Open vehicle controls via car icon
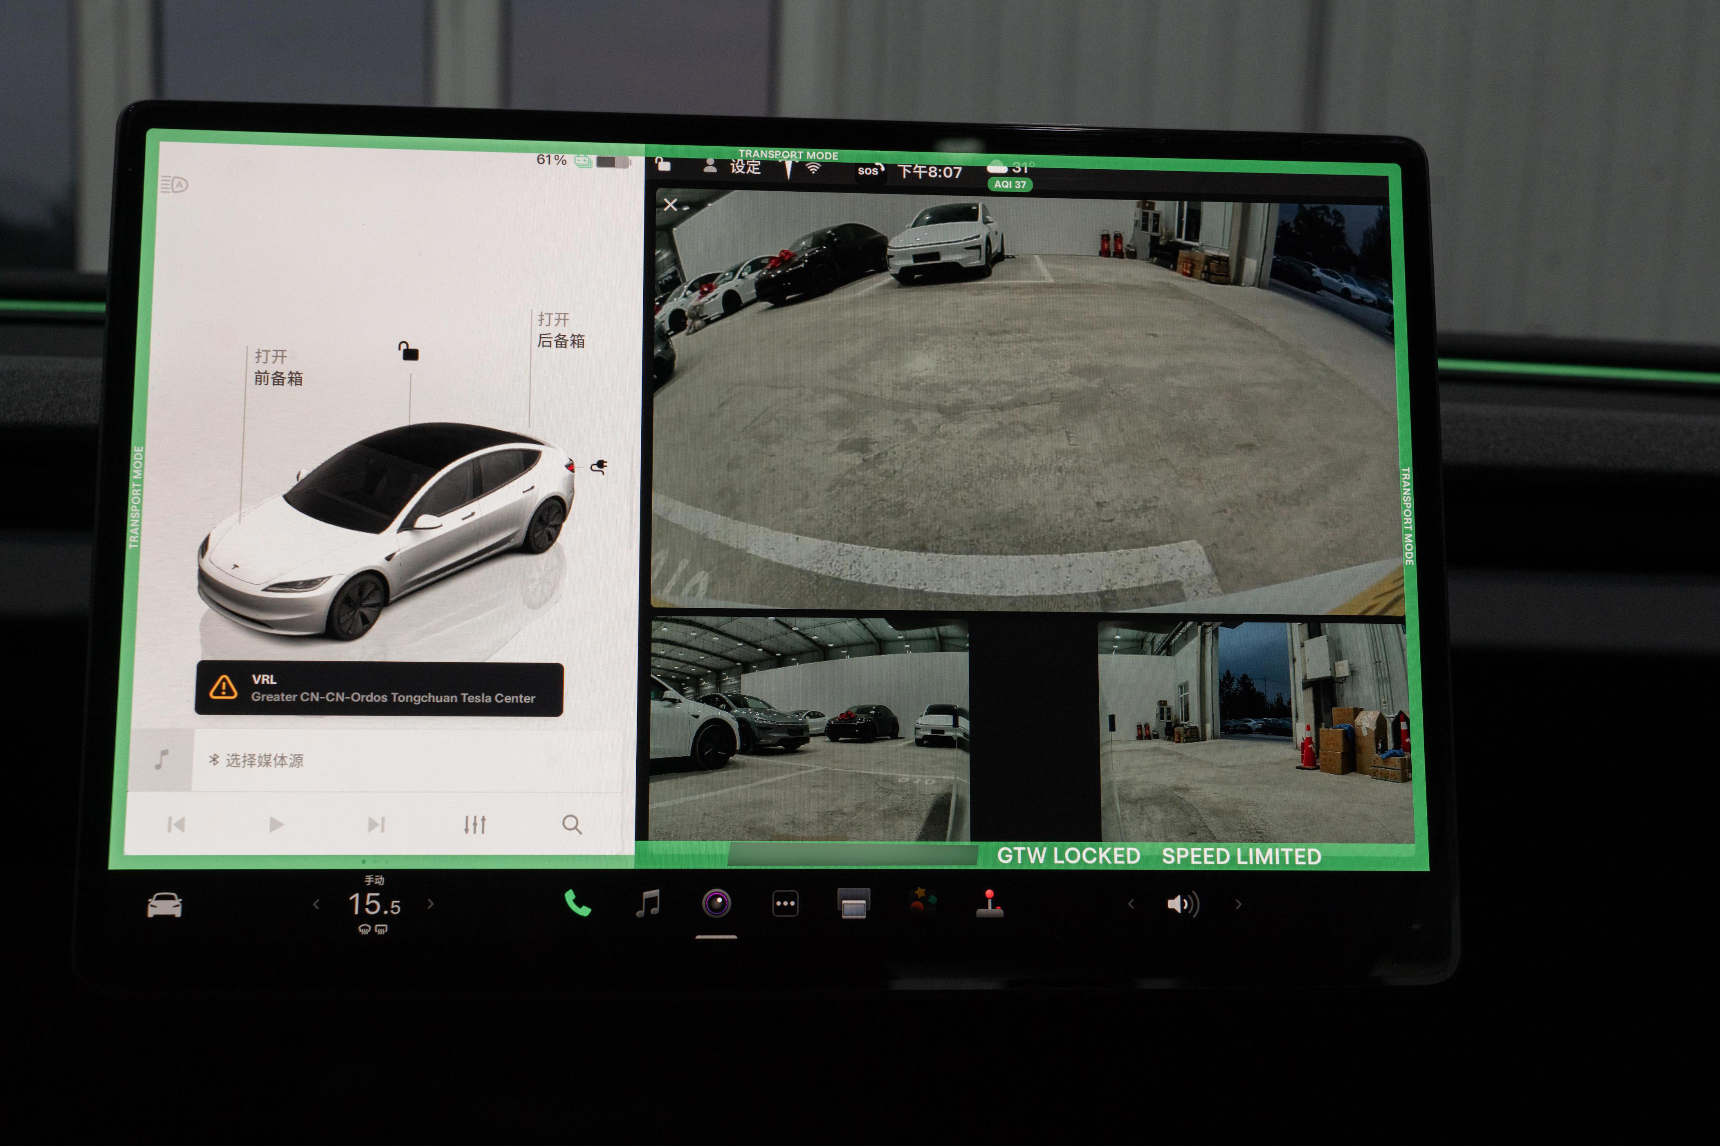1720x1146 pixels. [x=164, y=905]
